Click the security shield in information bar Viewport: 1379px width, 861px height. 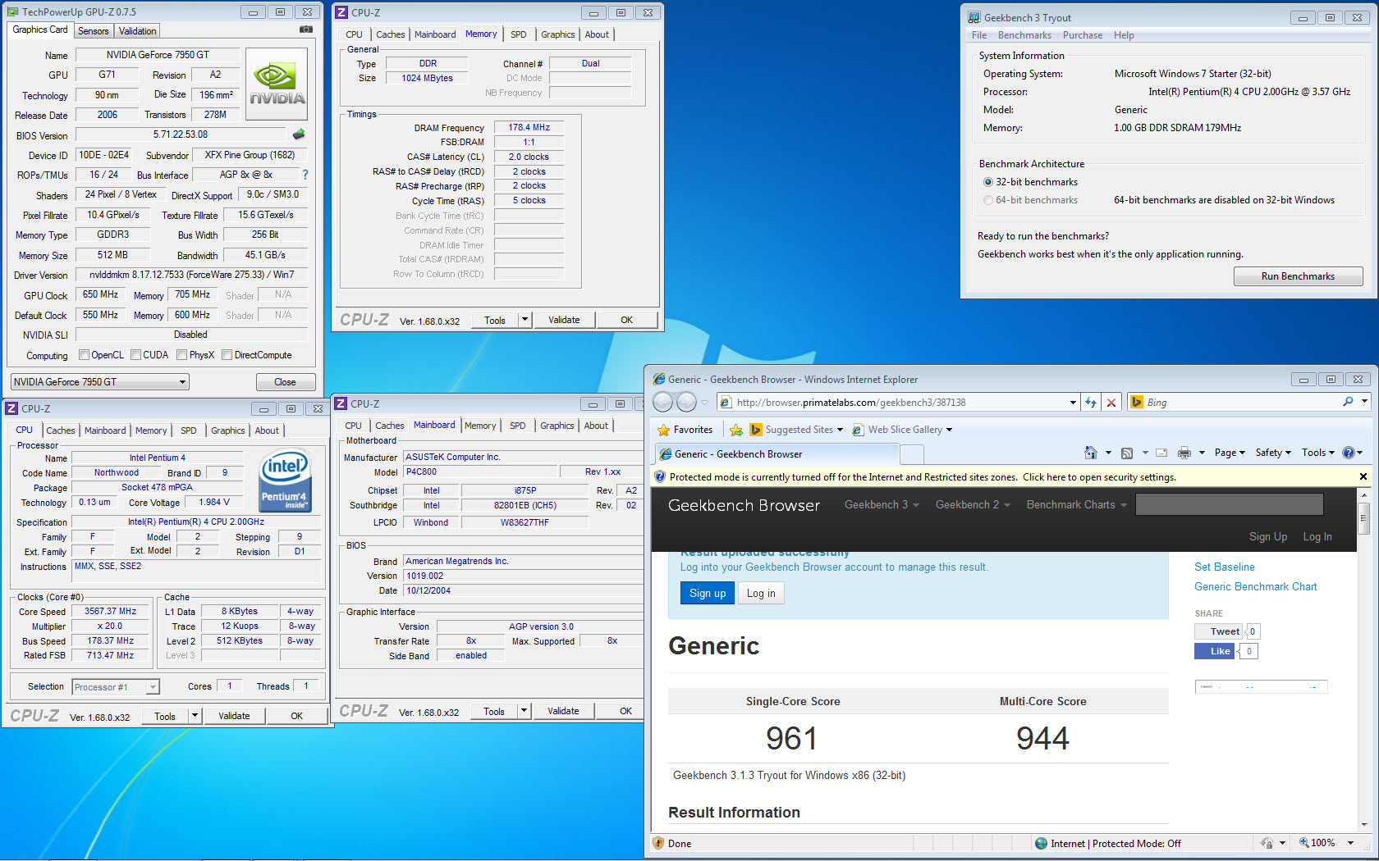point(659,476)
